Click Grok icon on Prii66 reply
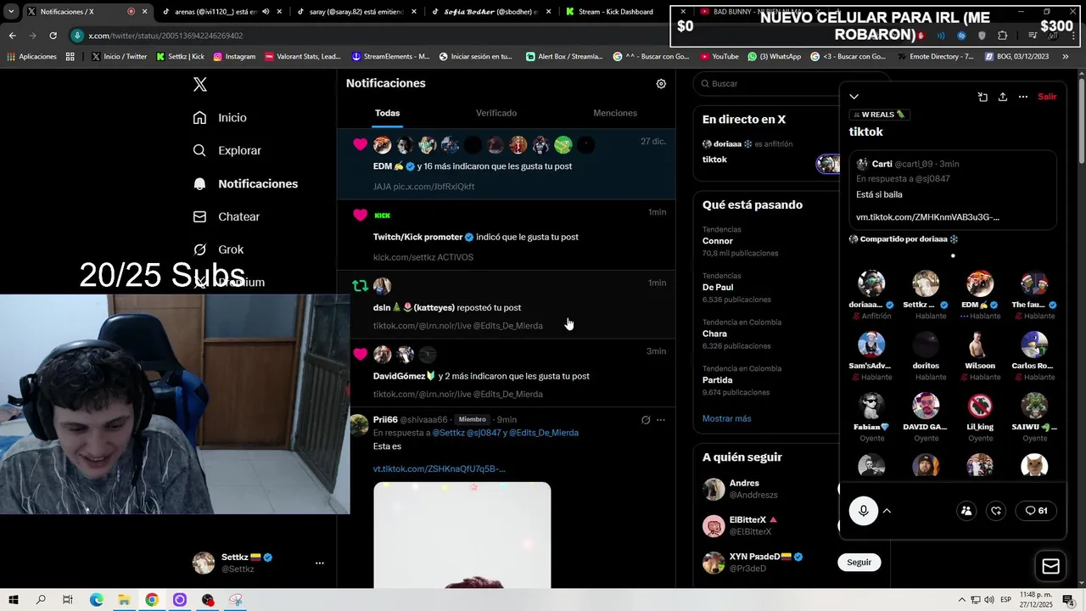This screenshot has height=611, width=1086. point(646,420)
